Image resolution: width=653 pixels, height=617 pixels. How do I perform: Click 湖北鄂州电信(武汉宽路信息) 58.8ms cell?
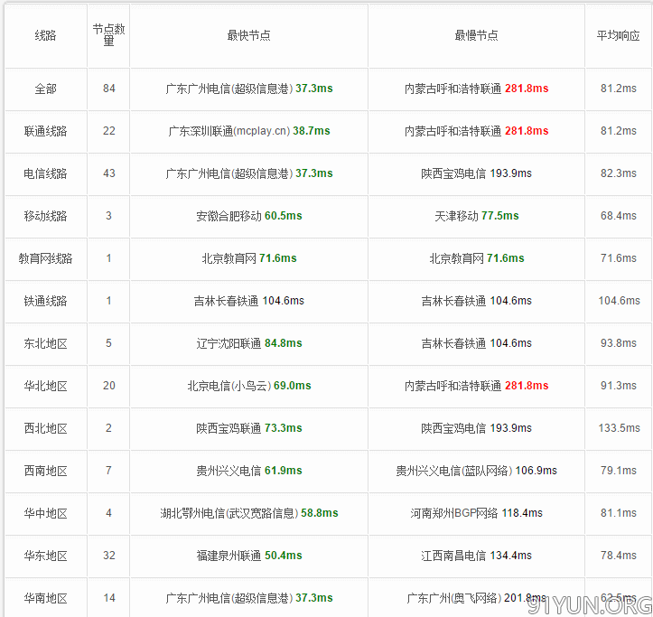tap(248, 514)
